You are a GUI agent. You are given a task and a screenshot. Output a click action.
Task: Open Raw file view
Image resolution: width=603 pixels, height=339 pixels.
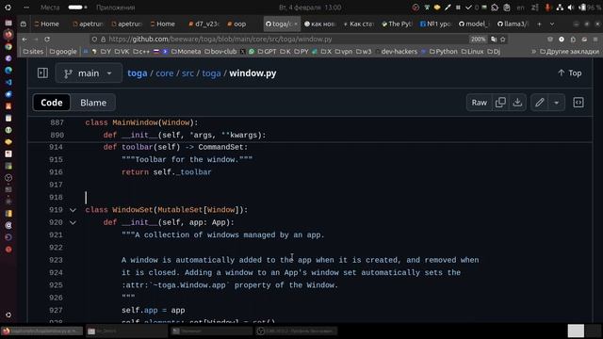pos(480,103)
